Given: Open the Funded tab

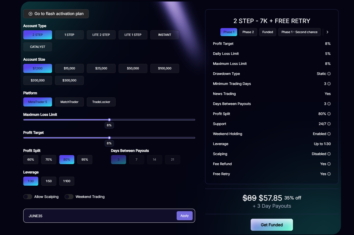Looking at the screenshot, I should [268, 32].
